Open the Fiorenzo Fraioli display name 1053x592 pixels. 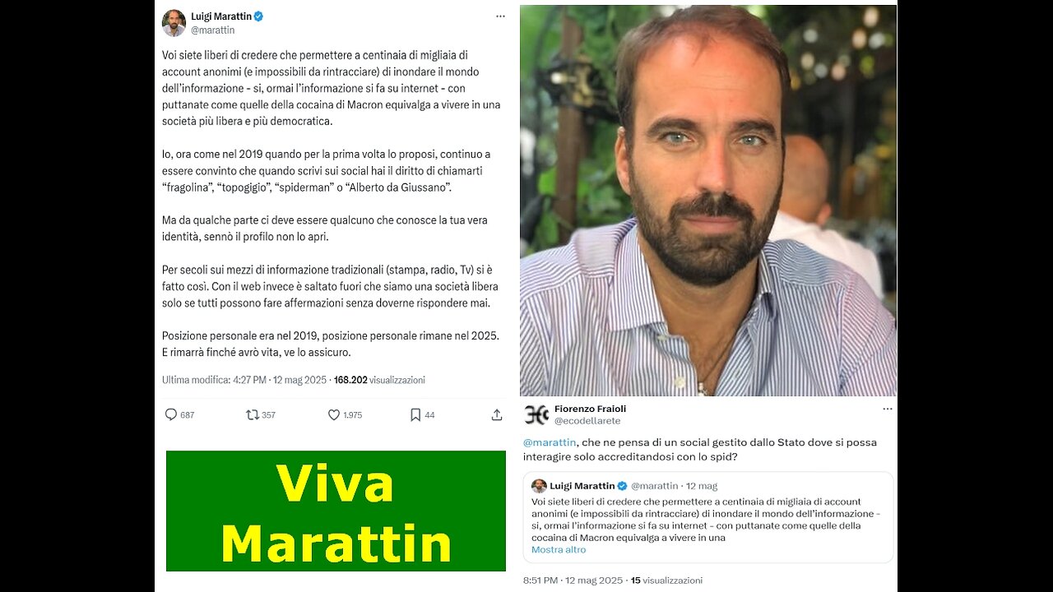(x=591, y=409)
